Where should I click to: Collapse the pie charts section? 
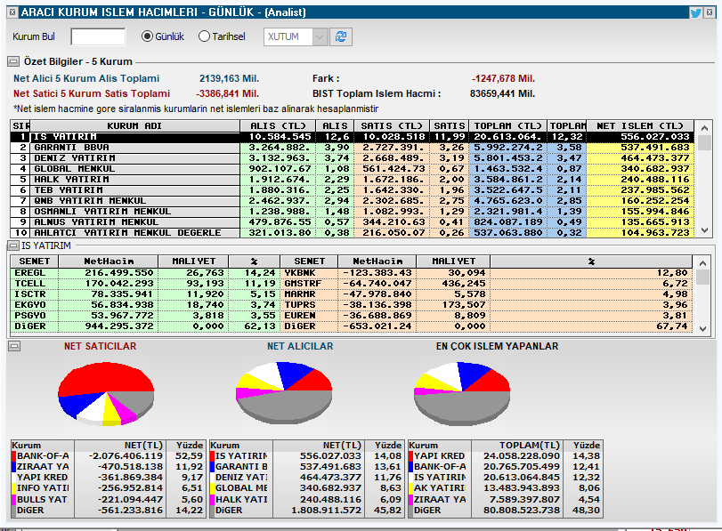point(14,346)
